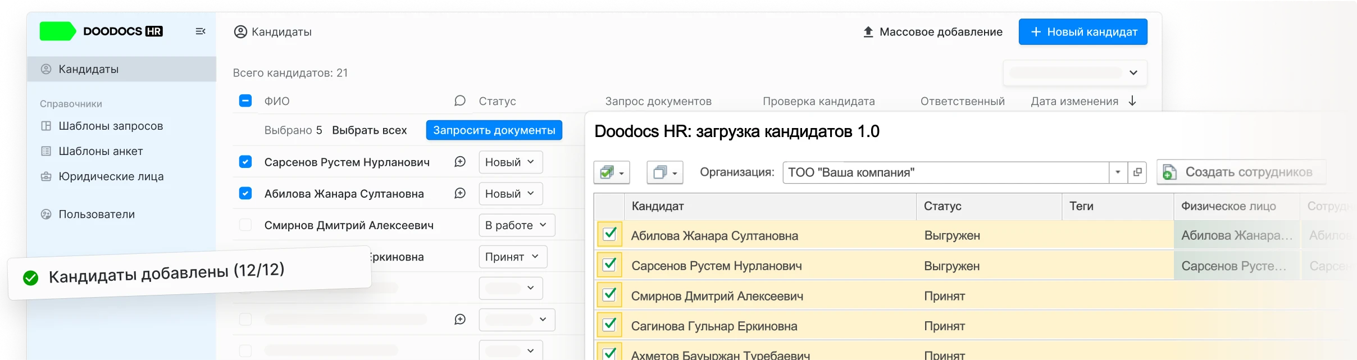The height and width of the screenshot is (360, 1357).
Task: Open В работе status dropdown for Смирнов
Action: (x=517, y=225)
